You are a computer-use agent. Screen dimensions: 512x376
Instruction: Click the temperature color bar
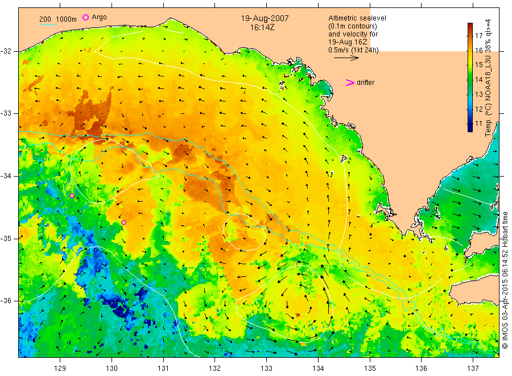[x=470, y=77]
